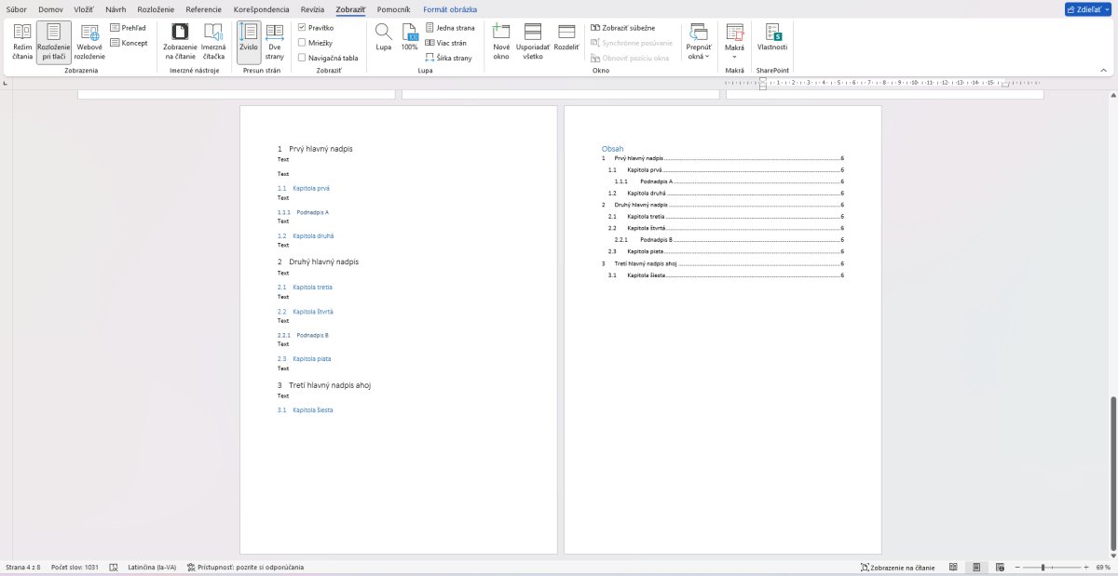Launch Imerzná čítačka
Screen dimensions: 1118x576
pos(213,43)
